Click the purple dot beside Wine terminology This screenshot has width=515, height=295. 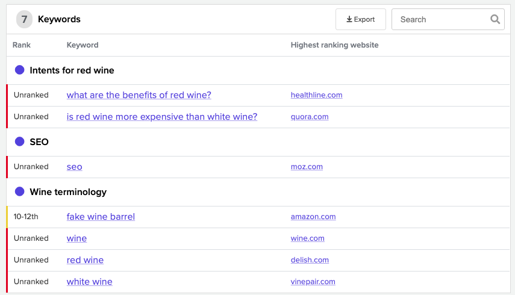click(20, 191)
